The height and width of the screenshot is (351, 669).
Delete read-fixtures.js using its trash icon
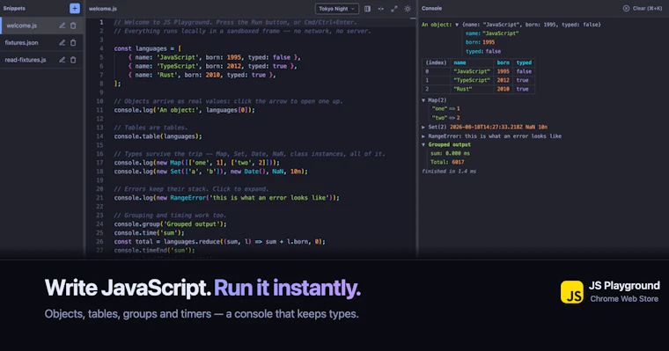pyautogui.click(x=73, y=60)
